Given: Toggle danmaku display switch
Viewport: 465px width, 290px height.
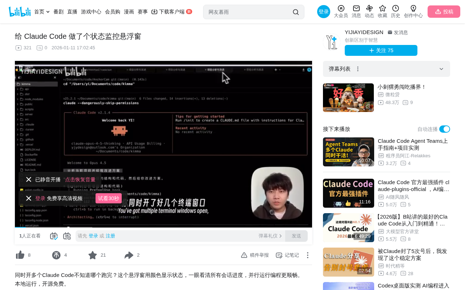Looking at the screenshot, I should coord(54,236).
